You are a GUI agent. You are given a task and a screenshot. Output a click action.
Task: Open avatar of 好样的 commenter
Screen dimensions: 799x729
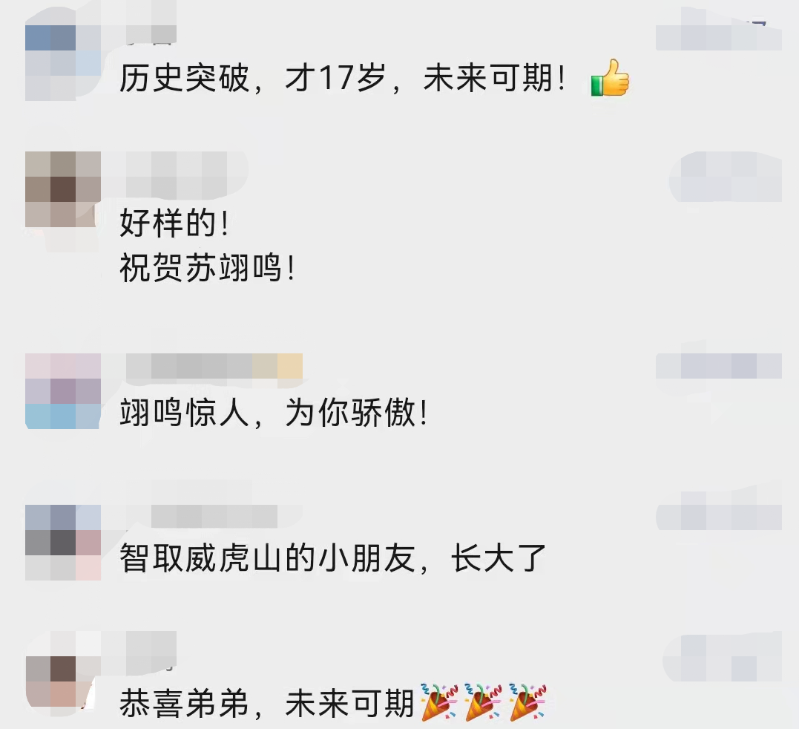click(63, 189)
